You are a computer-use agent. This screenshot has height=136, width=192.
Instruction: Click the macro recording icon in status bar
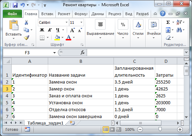(27, 129)
